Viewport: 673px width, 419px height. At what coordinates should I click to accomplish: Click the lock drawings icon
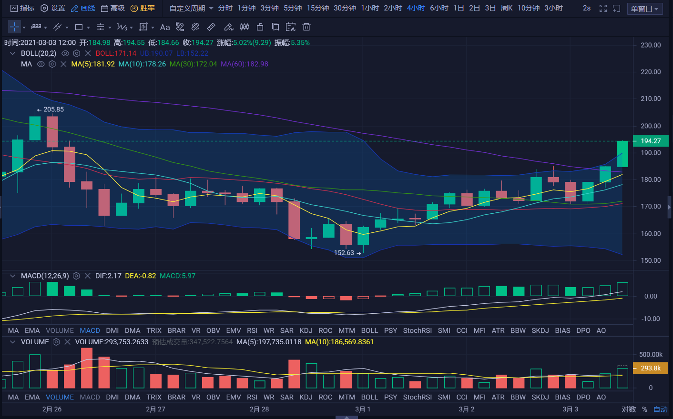[260, 27]
